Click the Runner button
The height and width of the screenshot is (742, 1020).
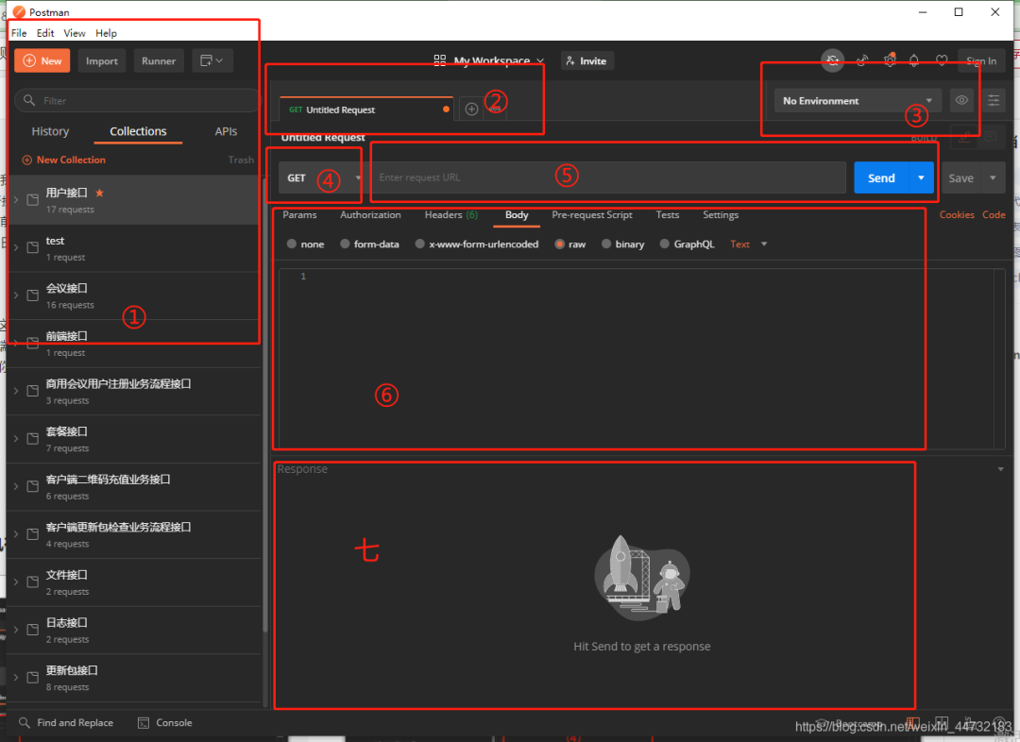coord(159,60)
